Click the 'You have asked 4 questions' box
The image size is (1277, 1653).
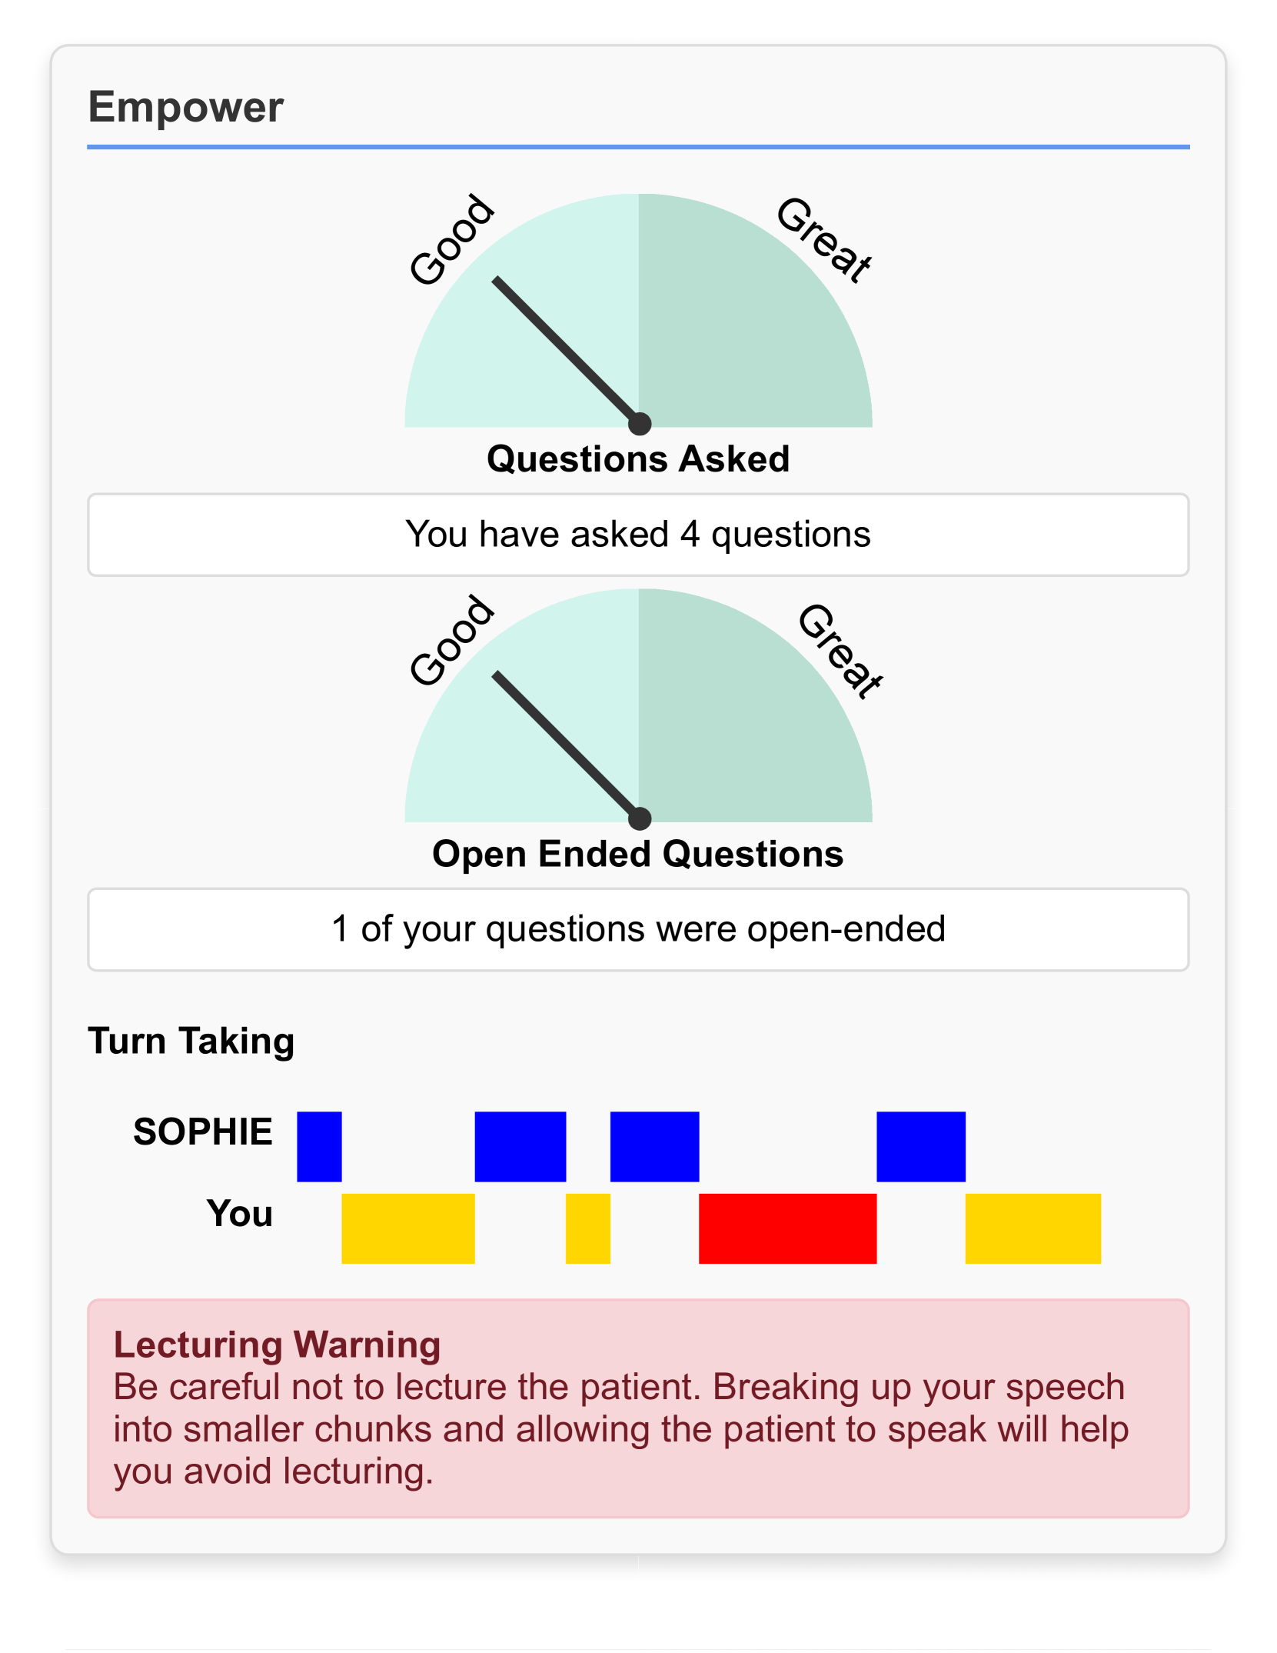click(638, 535)
